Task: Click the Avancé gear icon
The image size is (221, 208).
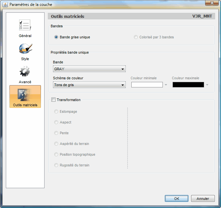Action: point(25,72)
